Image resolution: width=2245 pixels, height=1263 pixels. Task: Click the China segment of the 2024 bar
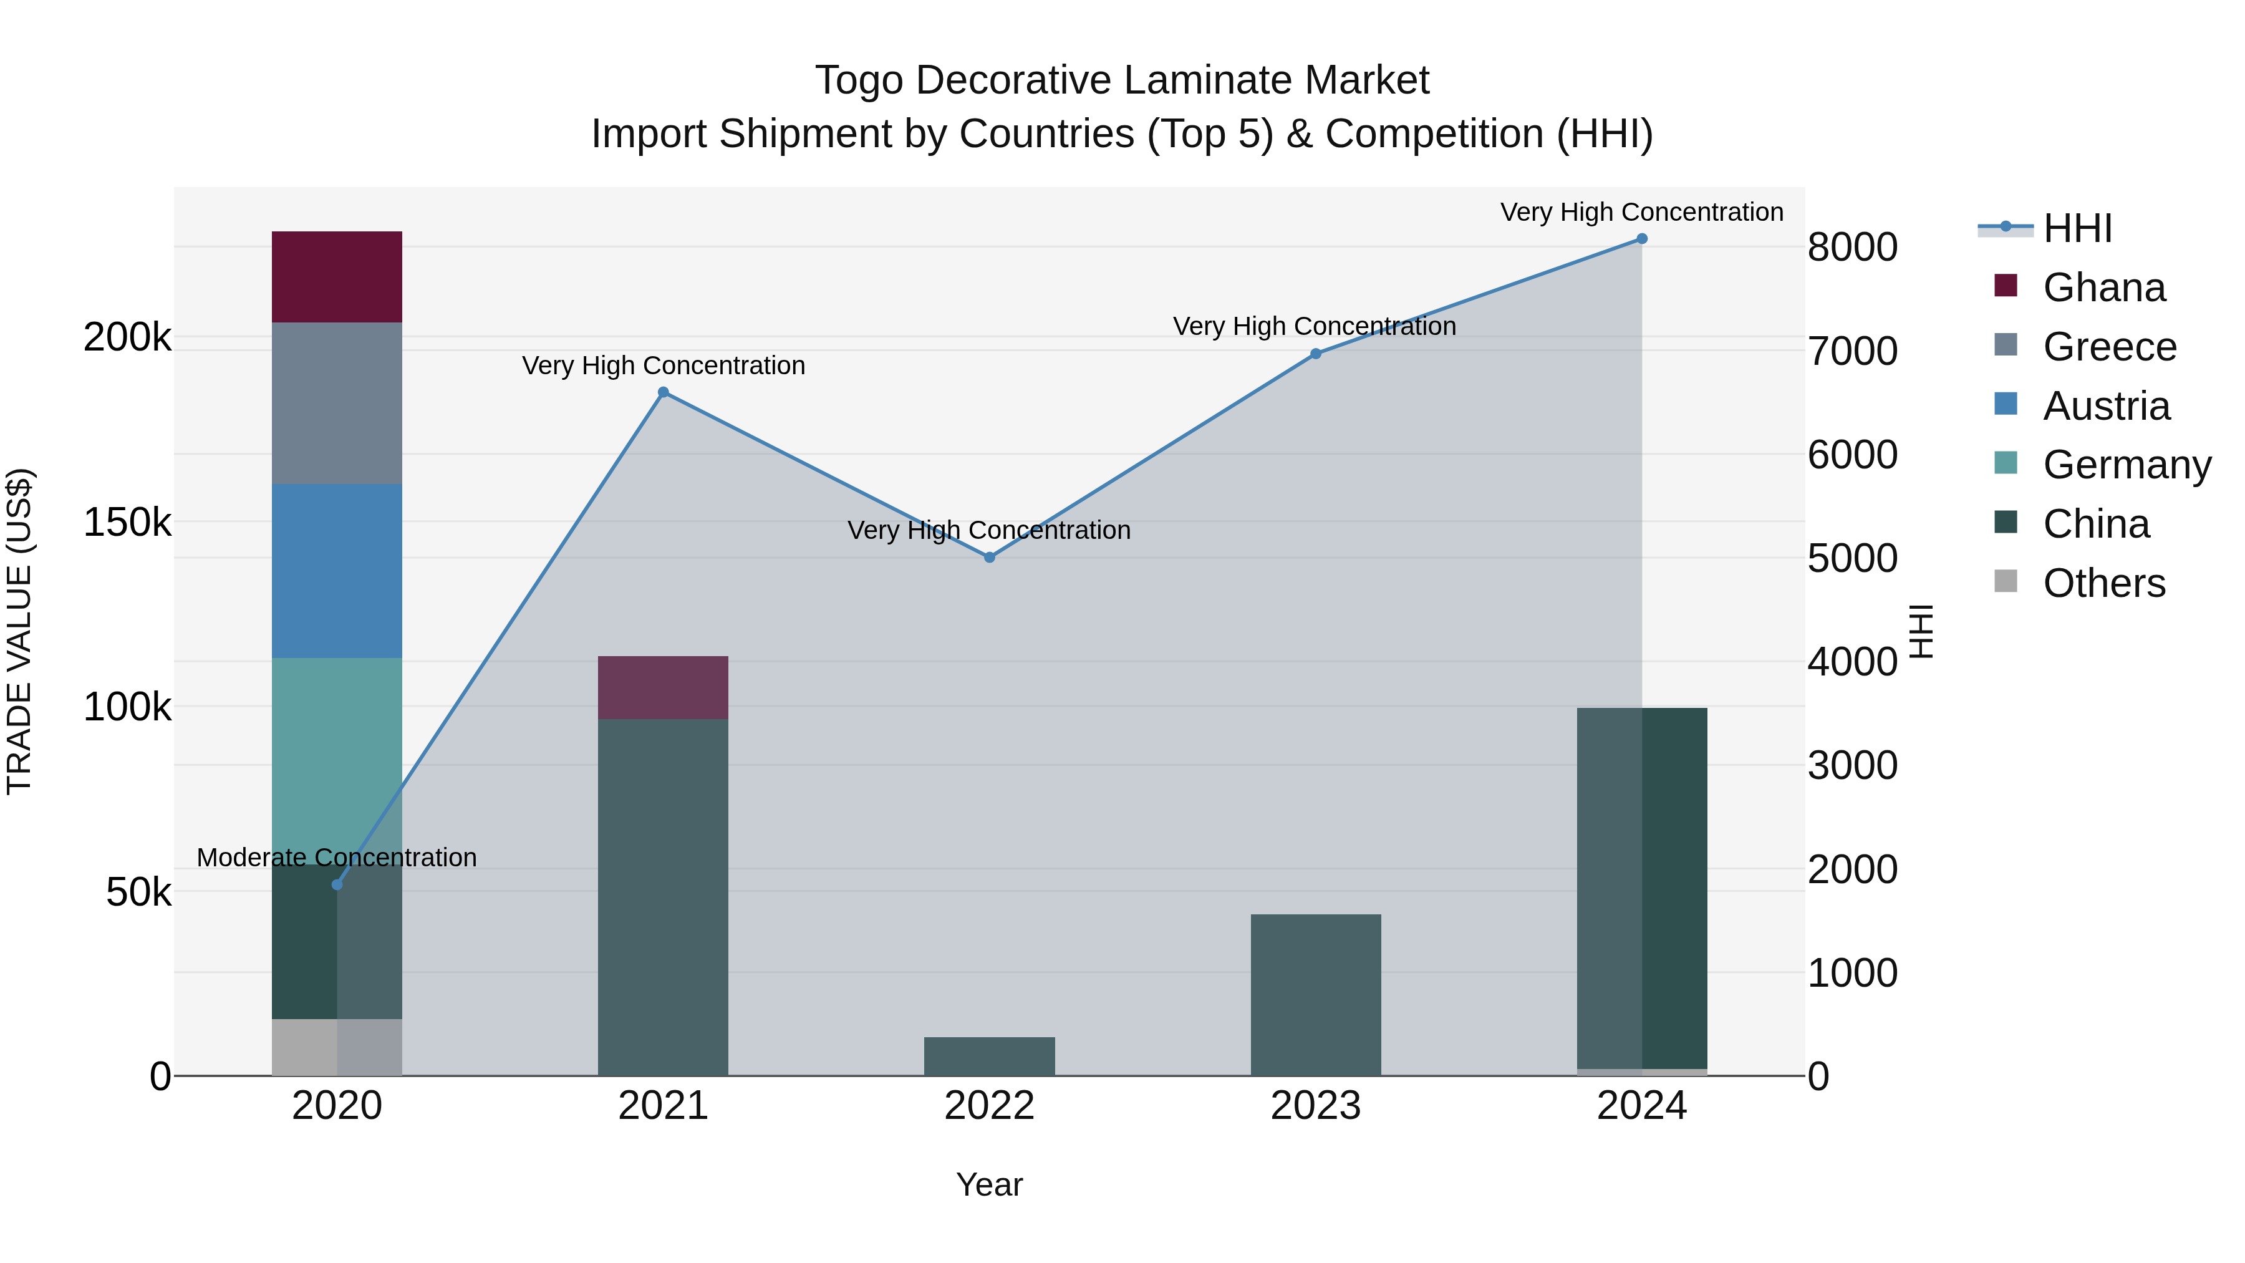click(x=1642, y=888)
